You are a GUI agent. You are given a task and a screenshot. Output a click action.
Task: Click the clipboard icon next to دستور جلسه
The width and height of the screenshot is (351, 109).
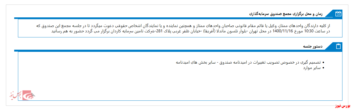point(338,46)
